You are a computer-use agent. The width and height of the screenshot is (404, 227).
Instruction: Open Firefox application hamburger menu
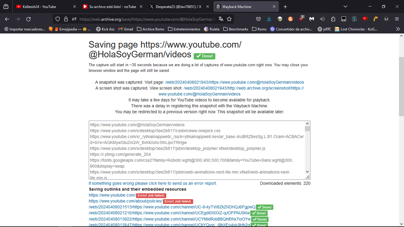coord(397,19)
